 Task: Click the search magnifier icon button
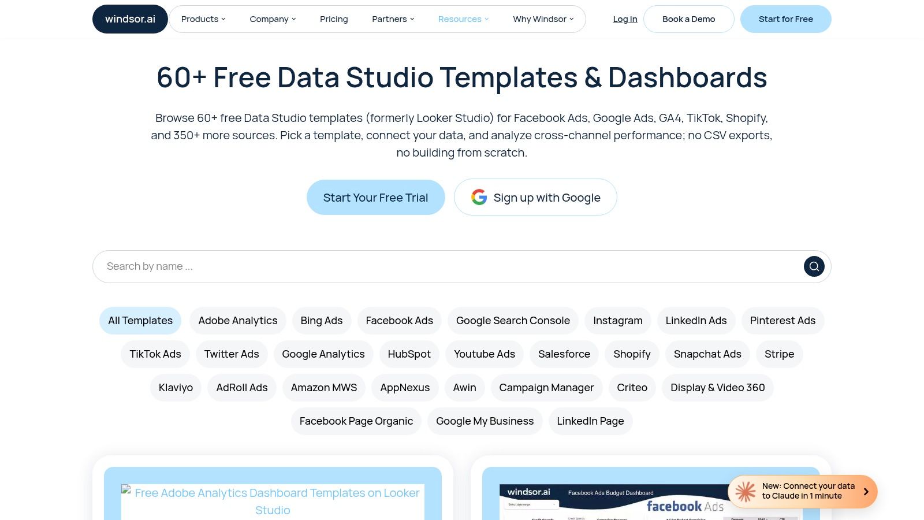pos(814,266)
